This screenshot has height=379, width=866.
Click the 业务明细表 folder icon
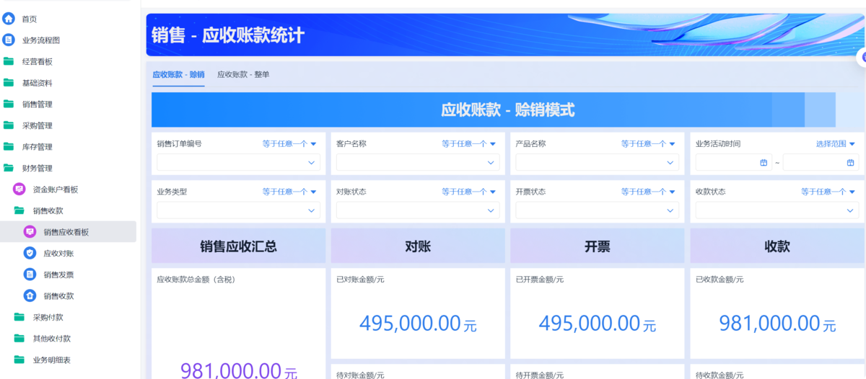coord(19,360)
